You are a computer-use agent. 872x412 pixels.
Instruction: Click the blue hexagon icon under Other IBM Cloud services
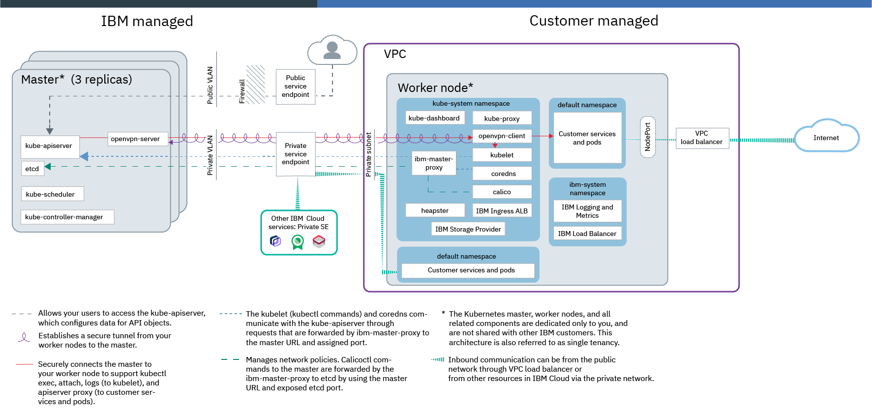[x=275, y=241]
